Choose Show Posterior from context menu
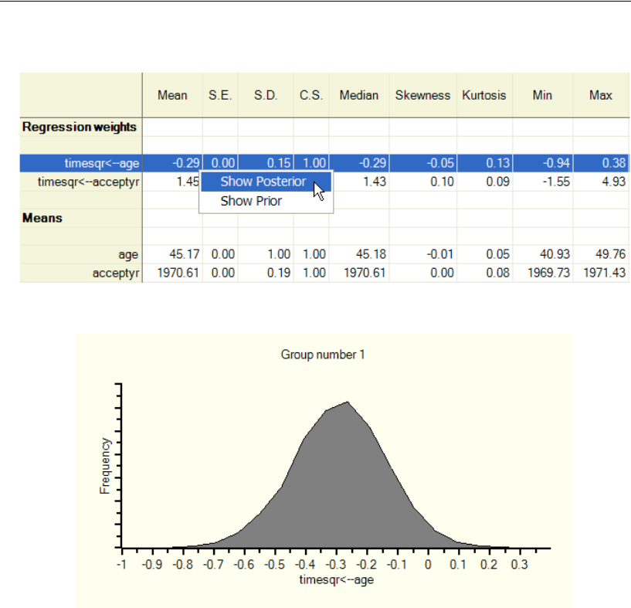The width and height of the screenshot is (631, 608). [266, 182]
